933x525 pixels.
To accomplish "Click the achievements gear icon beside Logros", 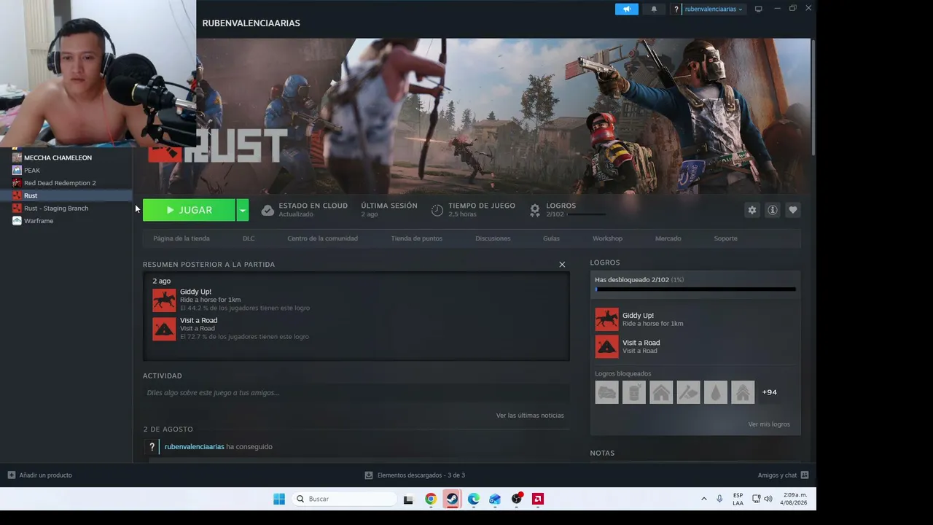I will (x=535, y=210).
